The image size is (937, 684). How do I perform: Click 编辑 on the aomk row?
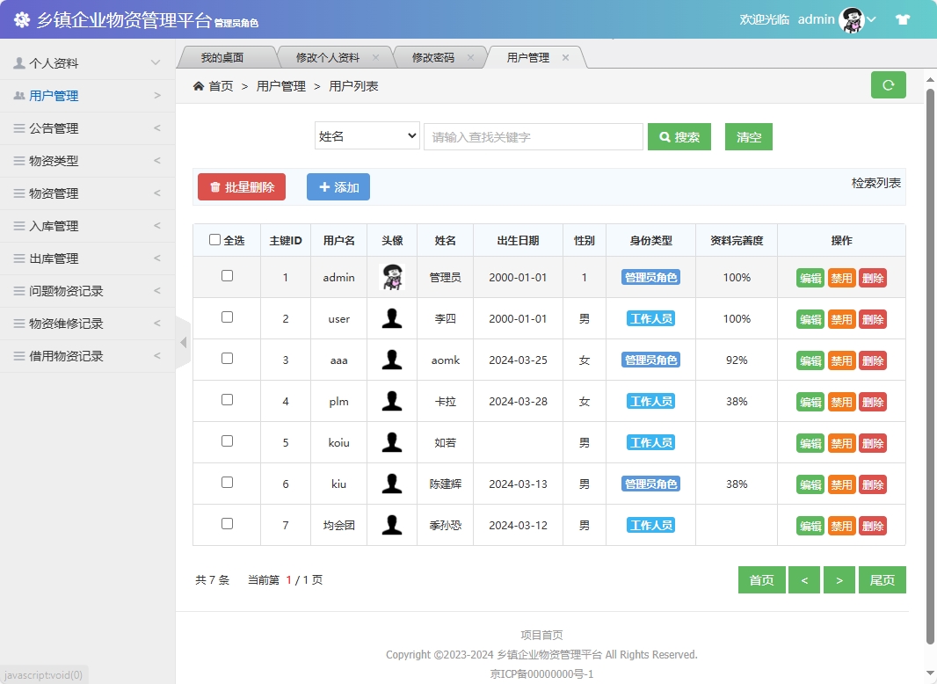coord(809,360)
